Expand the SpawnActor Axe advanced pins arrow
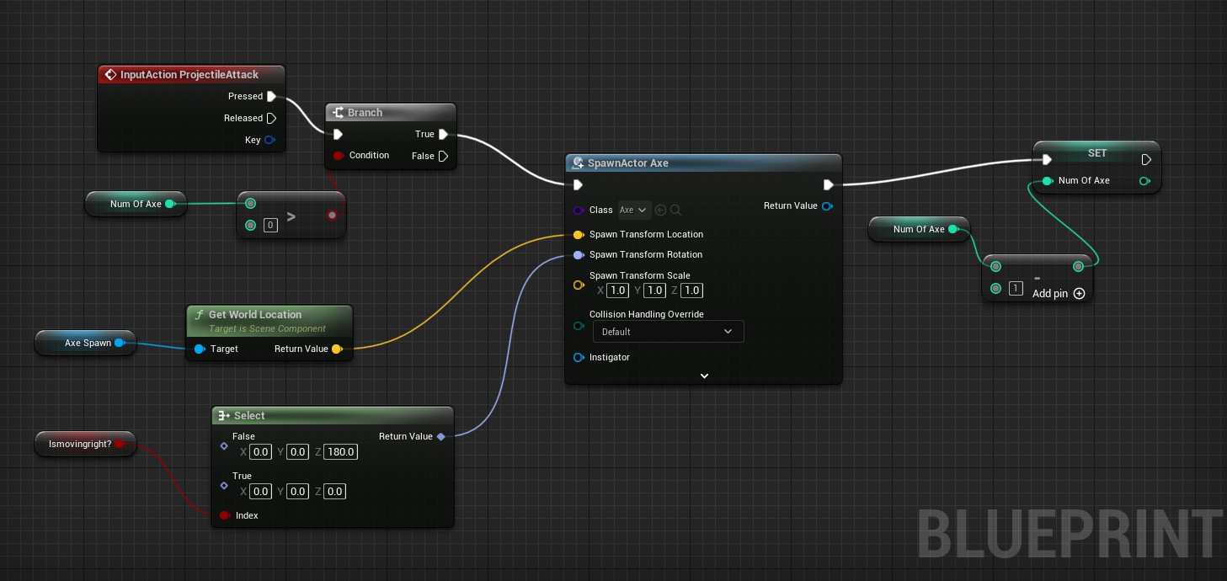This screenshot has height=581, width=1227. click(x=704, y=376)
